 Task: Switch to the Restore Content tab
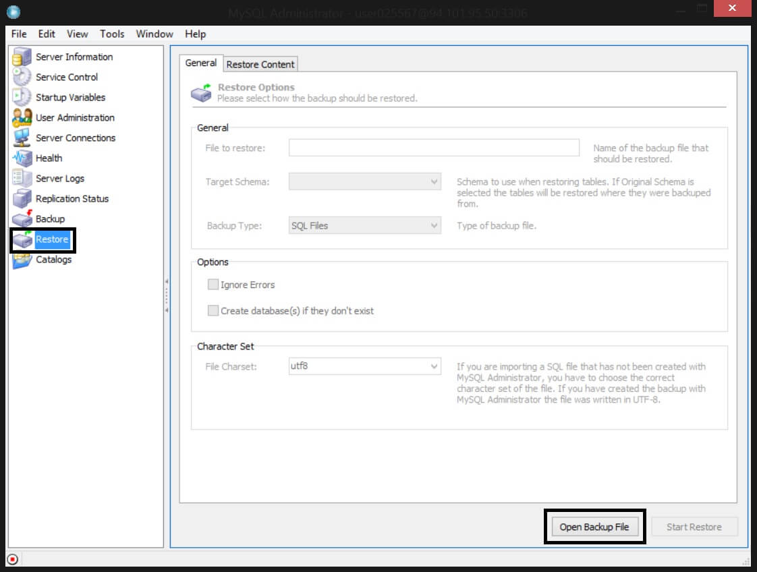[x=260, y=64]
